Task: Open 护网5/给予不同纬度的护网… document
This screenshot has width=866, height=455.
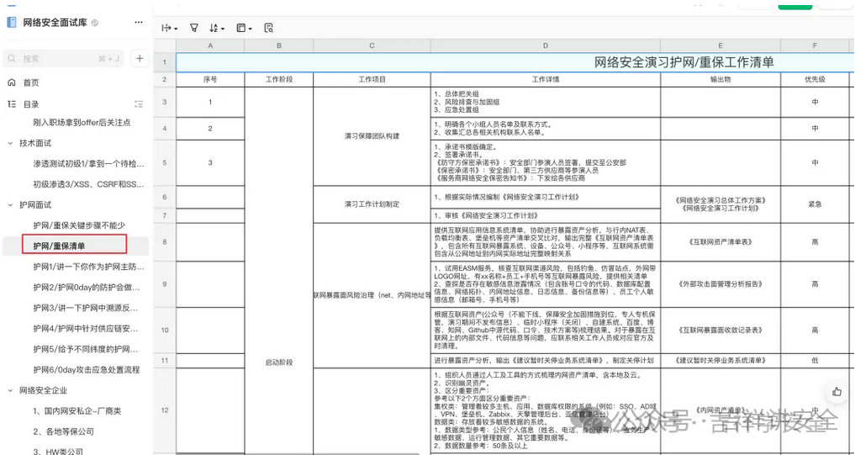Action: tap(86, 349)
